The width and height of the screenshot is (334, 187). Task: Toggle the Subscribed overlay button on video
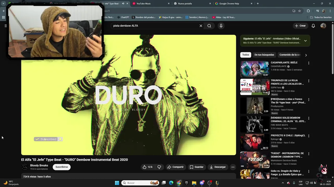pyautogui.click(x=48, y=139)
